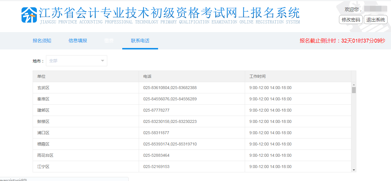Click 退出系统 to log out
Screen dimensions: 391x181
pos(375,20)
